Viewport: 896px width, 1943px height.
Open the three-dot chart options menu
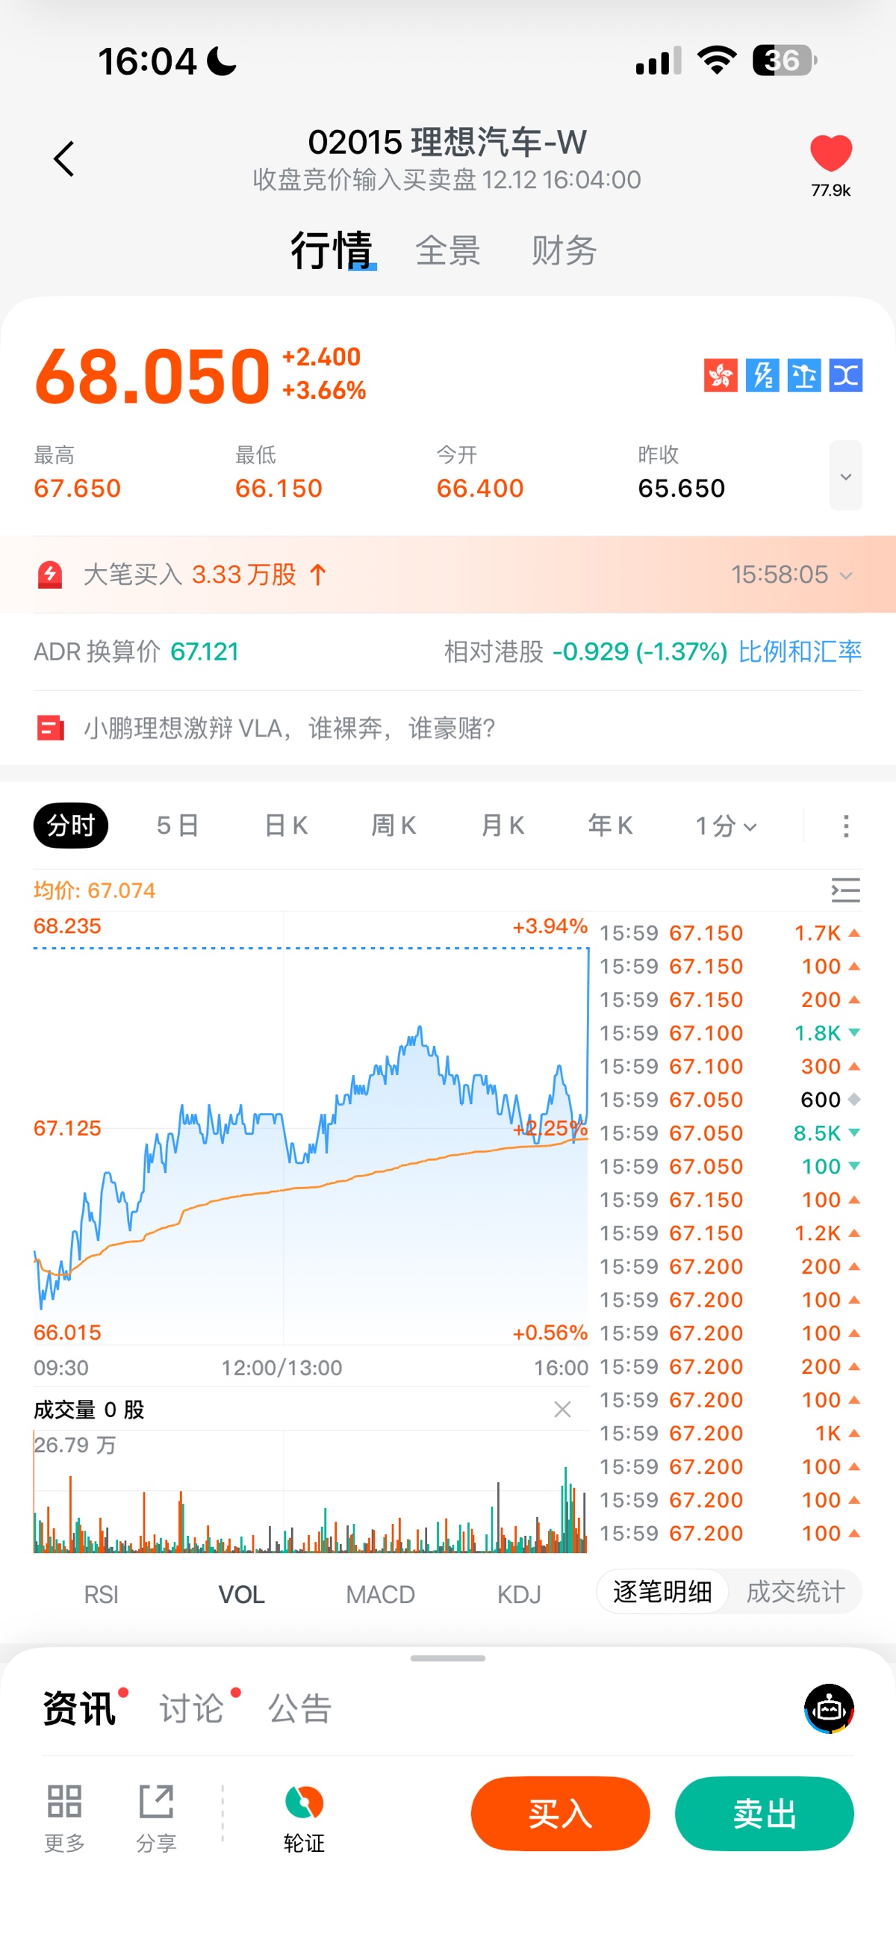pyautogui.click(x=845, y=826)
